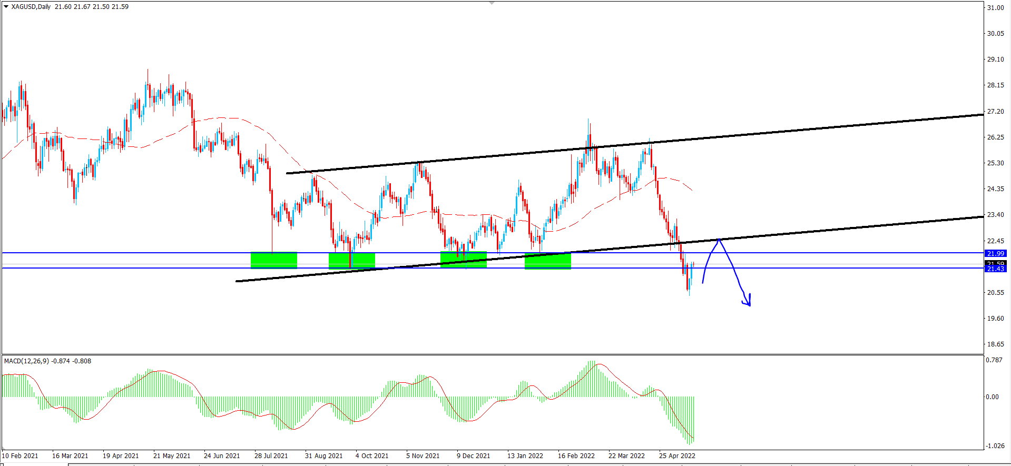Image resolution: width=1011 pixels, height=466 pixels.
Task: Click the 10 Feb 2021 date label
Action: [x=20, y=456]
